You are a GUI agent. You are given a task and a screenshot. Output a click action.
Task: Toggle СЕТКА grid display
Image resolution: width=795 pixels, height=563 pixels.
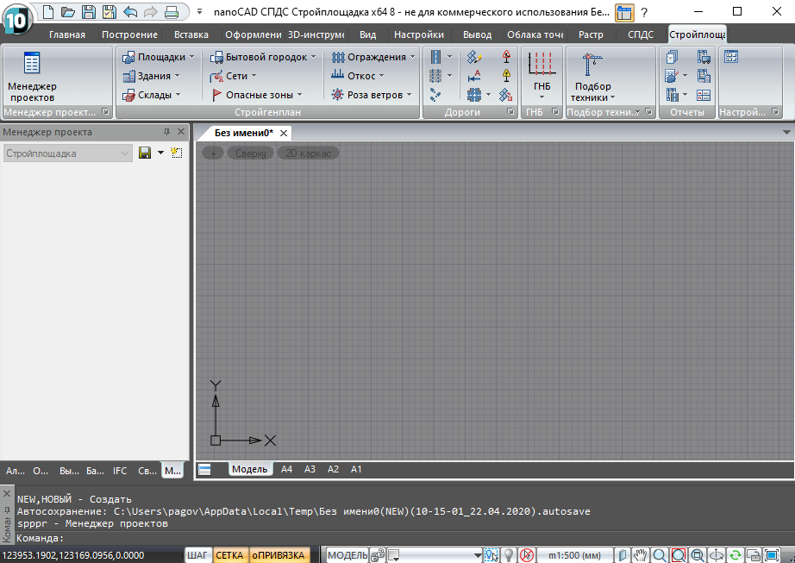(x=229, y=555)
